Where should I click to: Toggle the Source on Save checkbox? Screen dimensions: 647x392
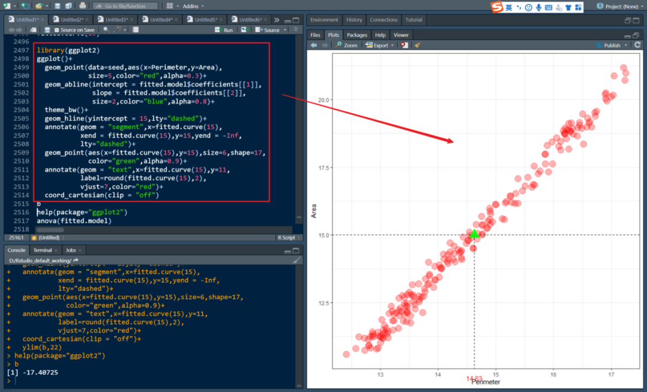click(57, 30)
